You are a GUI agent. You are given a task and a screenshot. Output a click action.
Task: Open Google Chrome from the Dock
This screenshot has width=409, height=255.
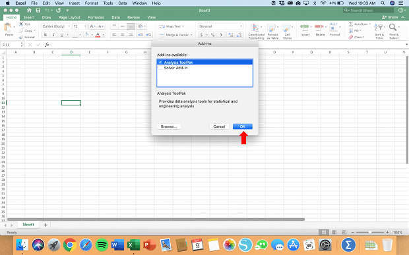[70, 245]
